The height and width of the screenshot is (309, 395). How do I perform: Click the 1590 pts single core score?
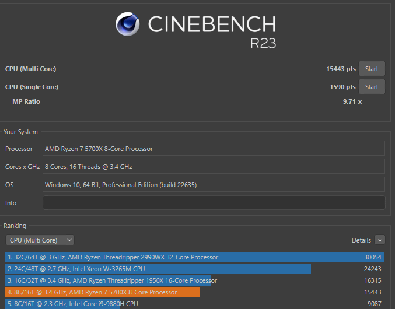pyautogui.click(x=342, y=87)
